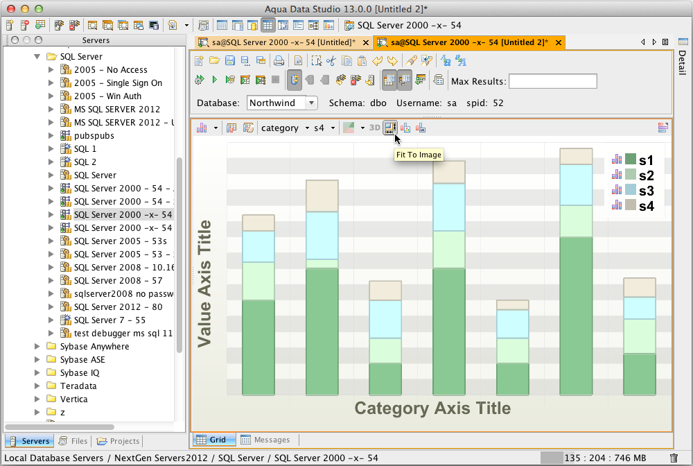Open the chart type dropdown arrow
This screenshot has height=466, width=693.
(x=216, y=128)
